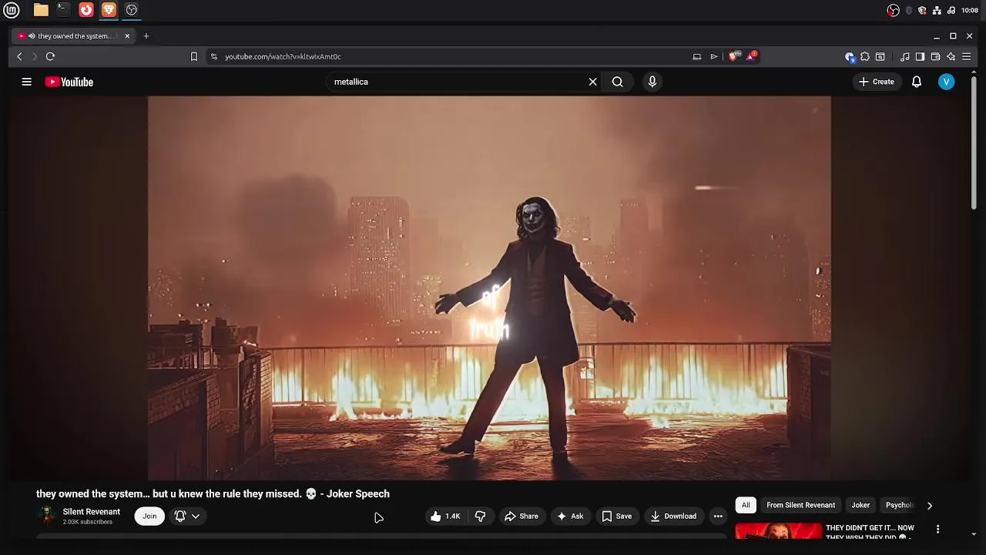
Task: Open the suggested video thumbnail
Action: coord(778,530)
